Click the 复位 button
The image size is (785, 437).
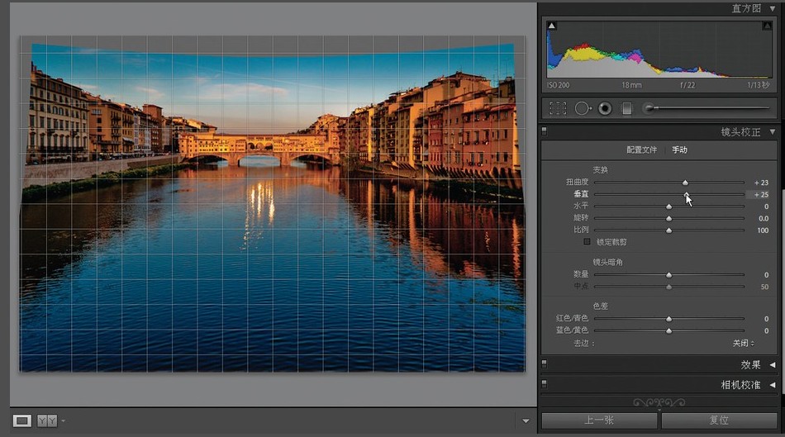719,420
